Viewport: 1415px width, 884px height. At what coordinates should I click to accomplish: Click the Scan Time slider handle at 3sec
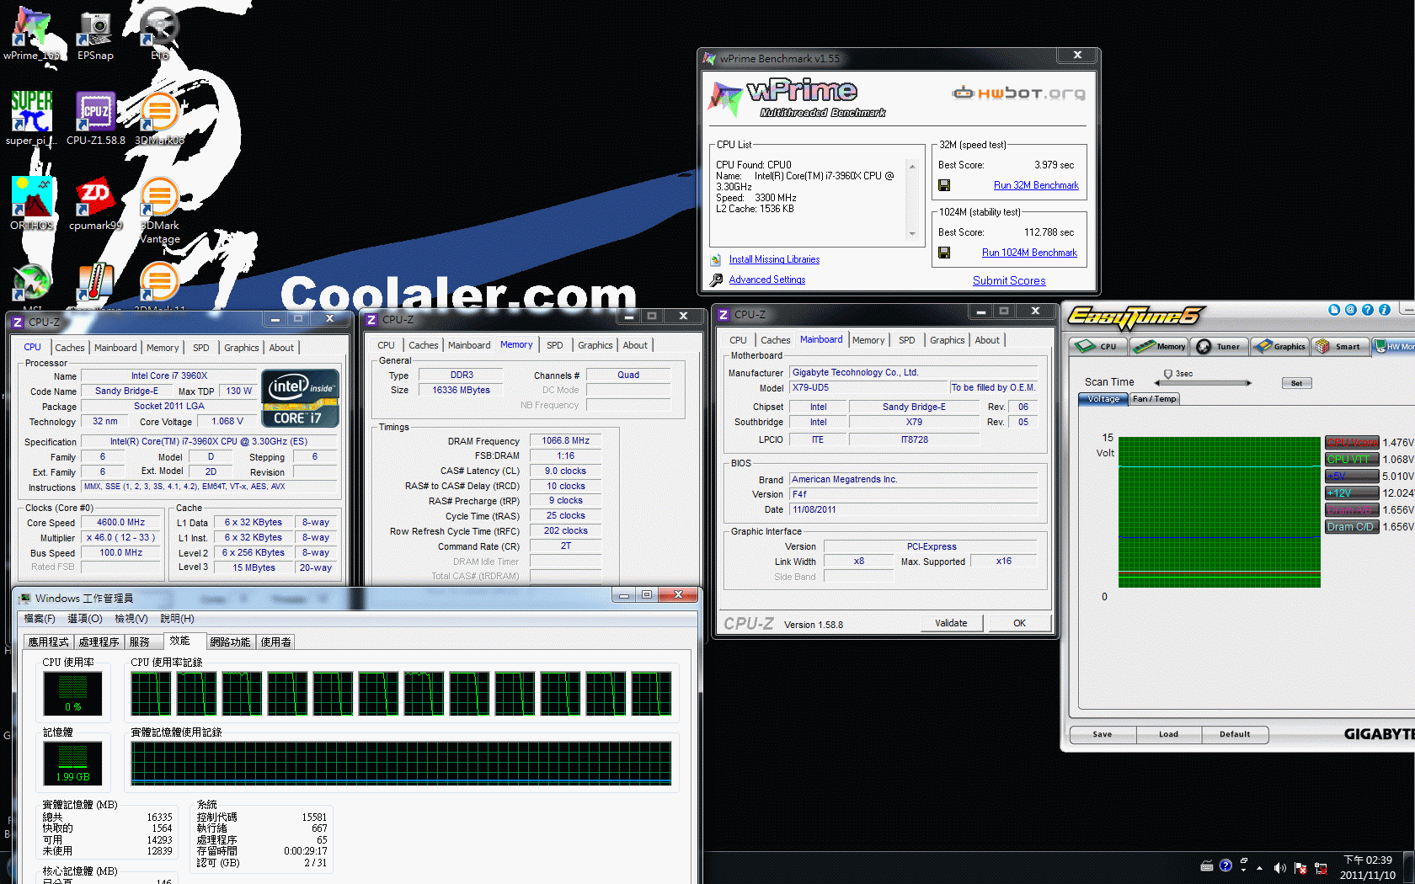[1168, 375]
